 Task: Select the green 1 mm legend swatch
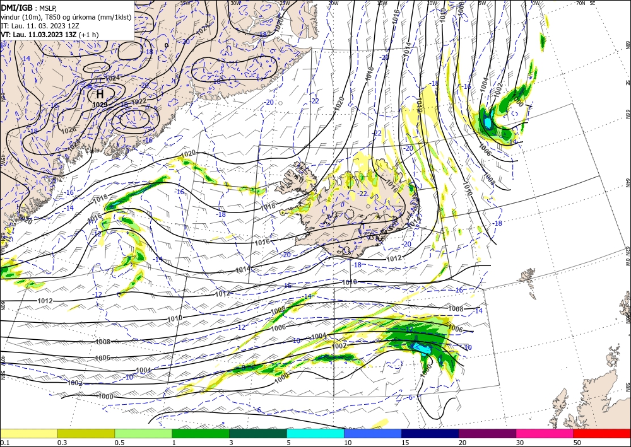201,433
